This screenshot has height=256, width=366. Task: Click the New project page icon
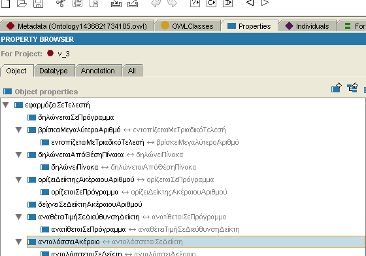click(x=5, y=3)
